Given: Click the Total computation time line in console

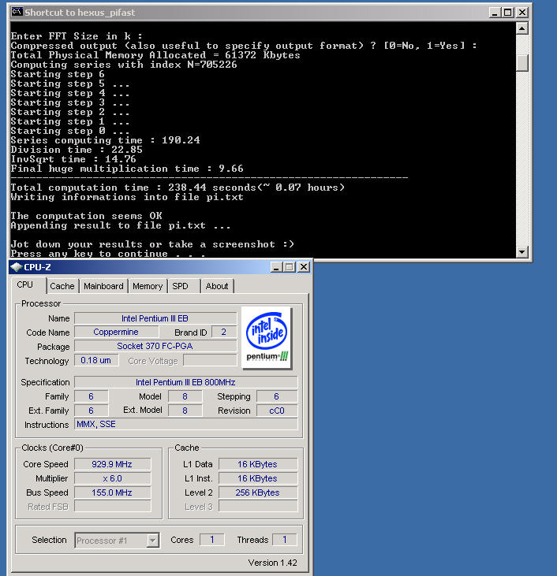Looking at the screenshot, I should click(x=178, y=188).
